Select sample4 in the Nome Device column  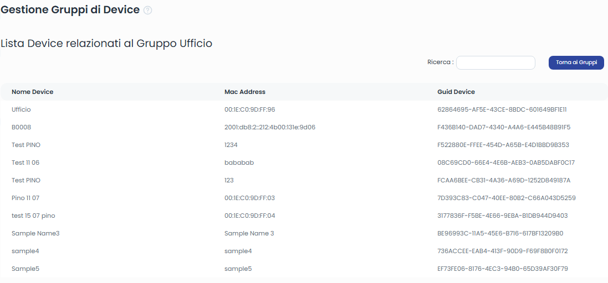(x=25, y=251)
